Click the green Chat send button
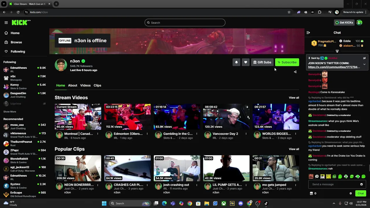This screenshot has width=370, height=208. (360, 194)
